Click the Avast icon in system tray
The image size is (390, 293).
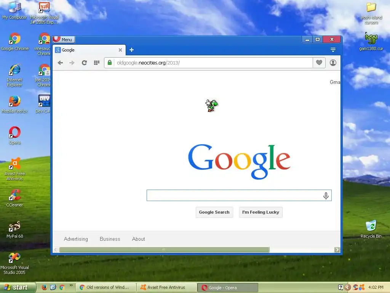coord(362,287)
